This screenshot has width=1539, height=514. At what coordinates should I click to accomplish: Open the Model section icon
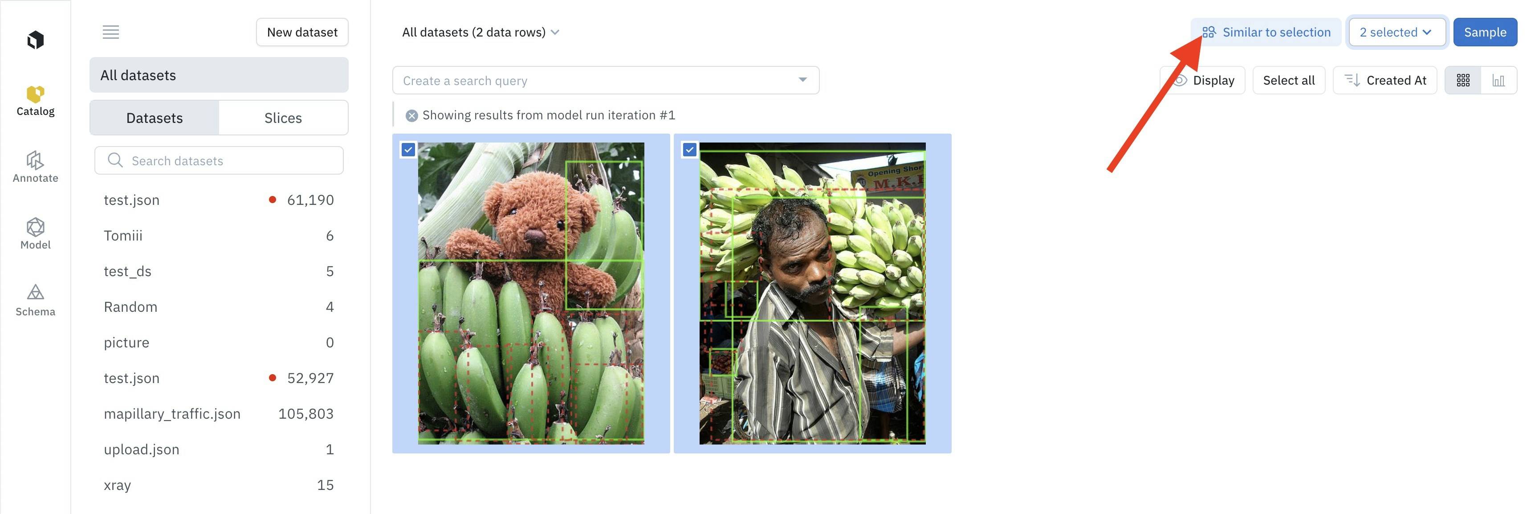click(35, 227)
